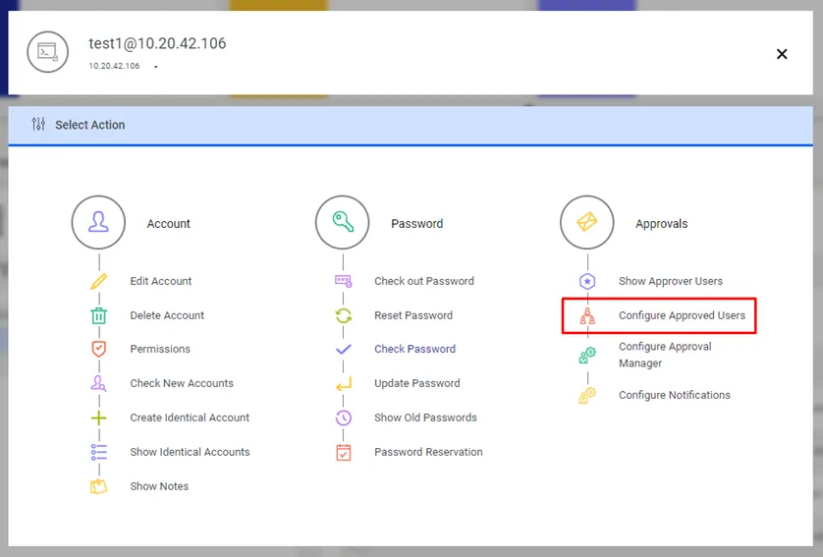Image resolution: width=823 pixels, height=557 pixels.
Task: Close the account actions dialog
Action: click(x=782, y=54)
